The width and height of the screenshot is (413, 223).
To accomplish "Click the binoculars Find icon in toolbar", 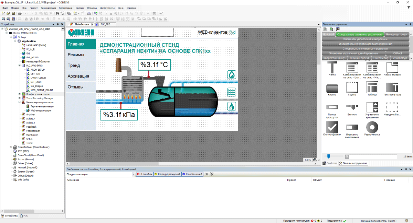I will pos(57,13).
